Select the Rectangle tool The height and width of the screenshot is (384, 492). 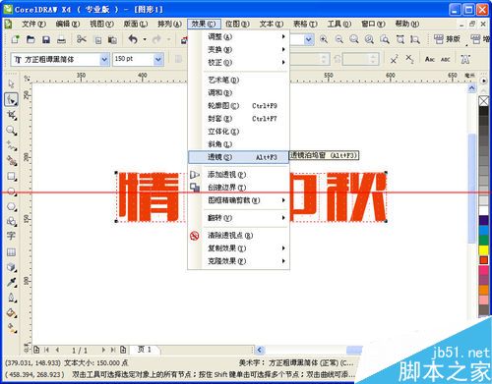12,177
